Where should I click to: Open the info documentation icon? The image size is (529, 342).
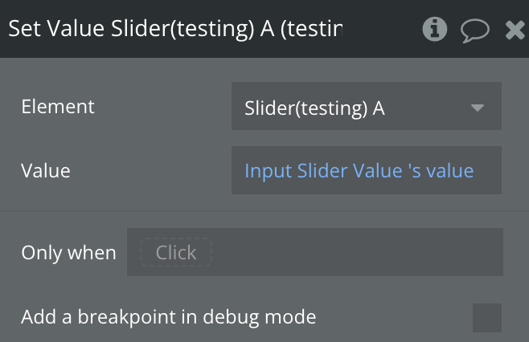point(435,30)
